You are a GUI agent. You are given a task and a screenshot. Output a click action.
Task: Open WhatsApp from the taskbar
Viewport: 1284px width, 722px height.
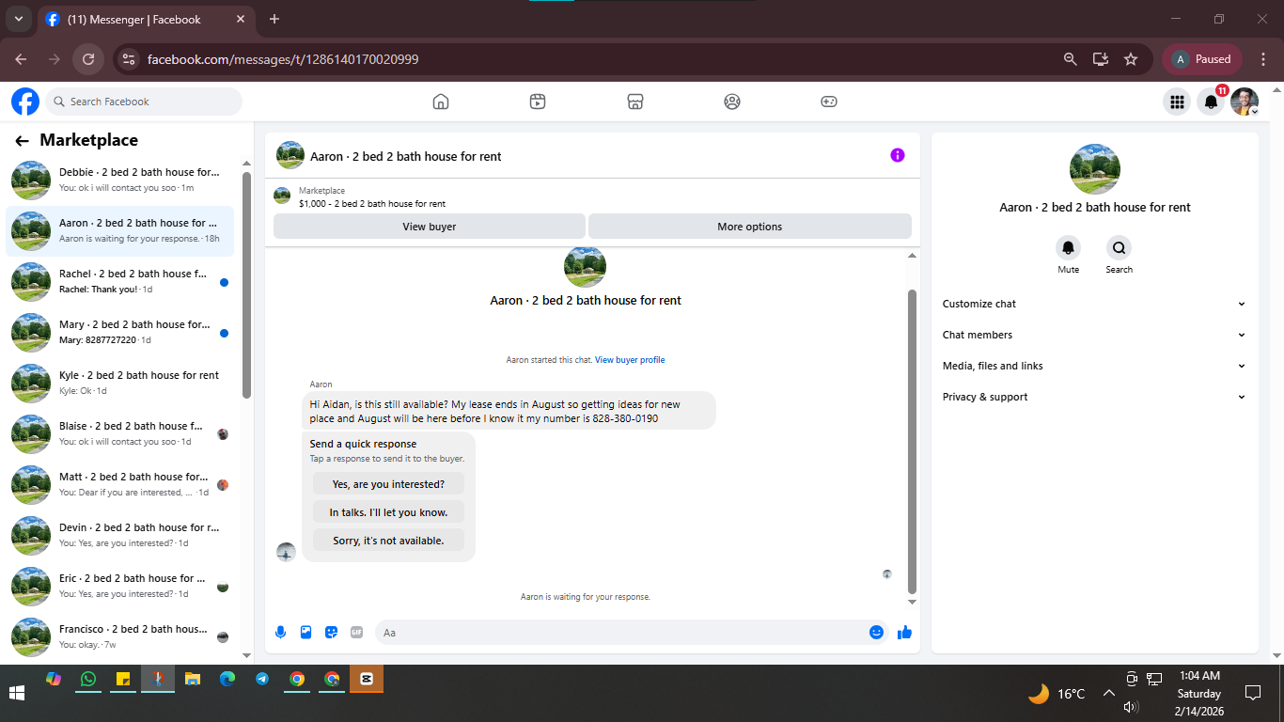click(x=88, y=679)
